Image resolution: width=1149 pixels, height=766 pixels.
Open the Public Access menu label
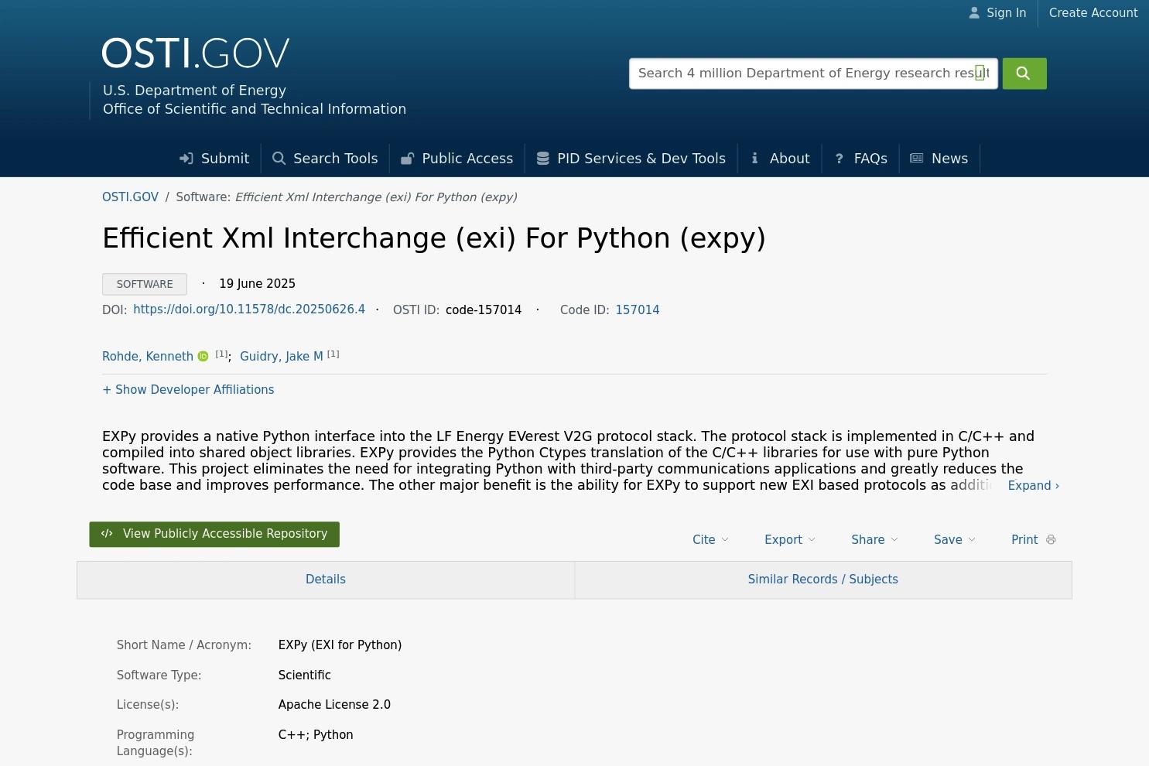tap(467, 159)
